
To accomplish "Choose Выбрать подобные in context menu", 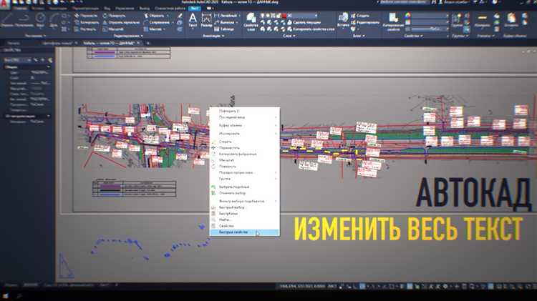I will 245,187.
